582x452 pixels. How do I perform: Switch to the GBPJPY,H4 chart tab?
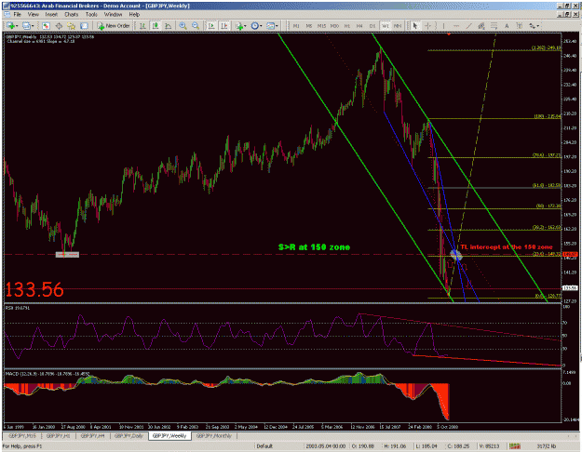click(x=92, y=435)
